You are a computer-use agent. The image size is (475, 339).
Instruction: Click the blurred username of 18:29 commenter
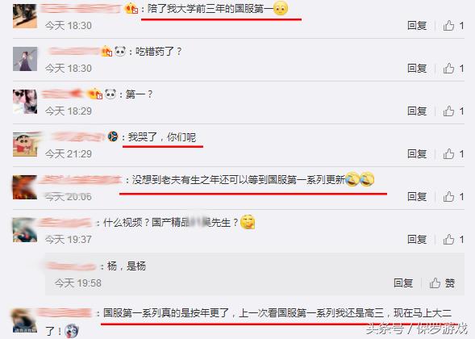point(62,94)
